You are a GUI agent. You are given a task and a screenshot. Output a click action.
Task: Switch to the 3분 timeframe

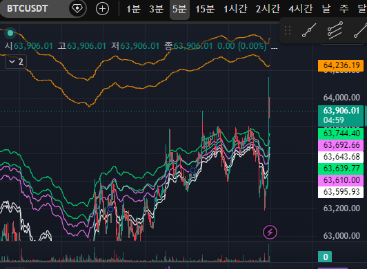click(156, 9)
